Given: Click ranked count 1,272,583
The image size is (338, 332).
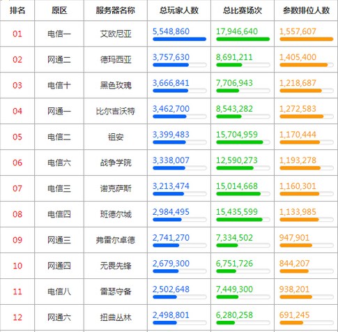Looking at the screenshot, I should (298, 109).
